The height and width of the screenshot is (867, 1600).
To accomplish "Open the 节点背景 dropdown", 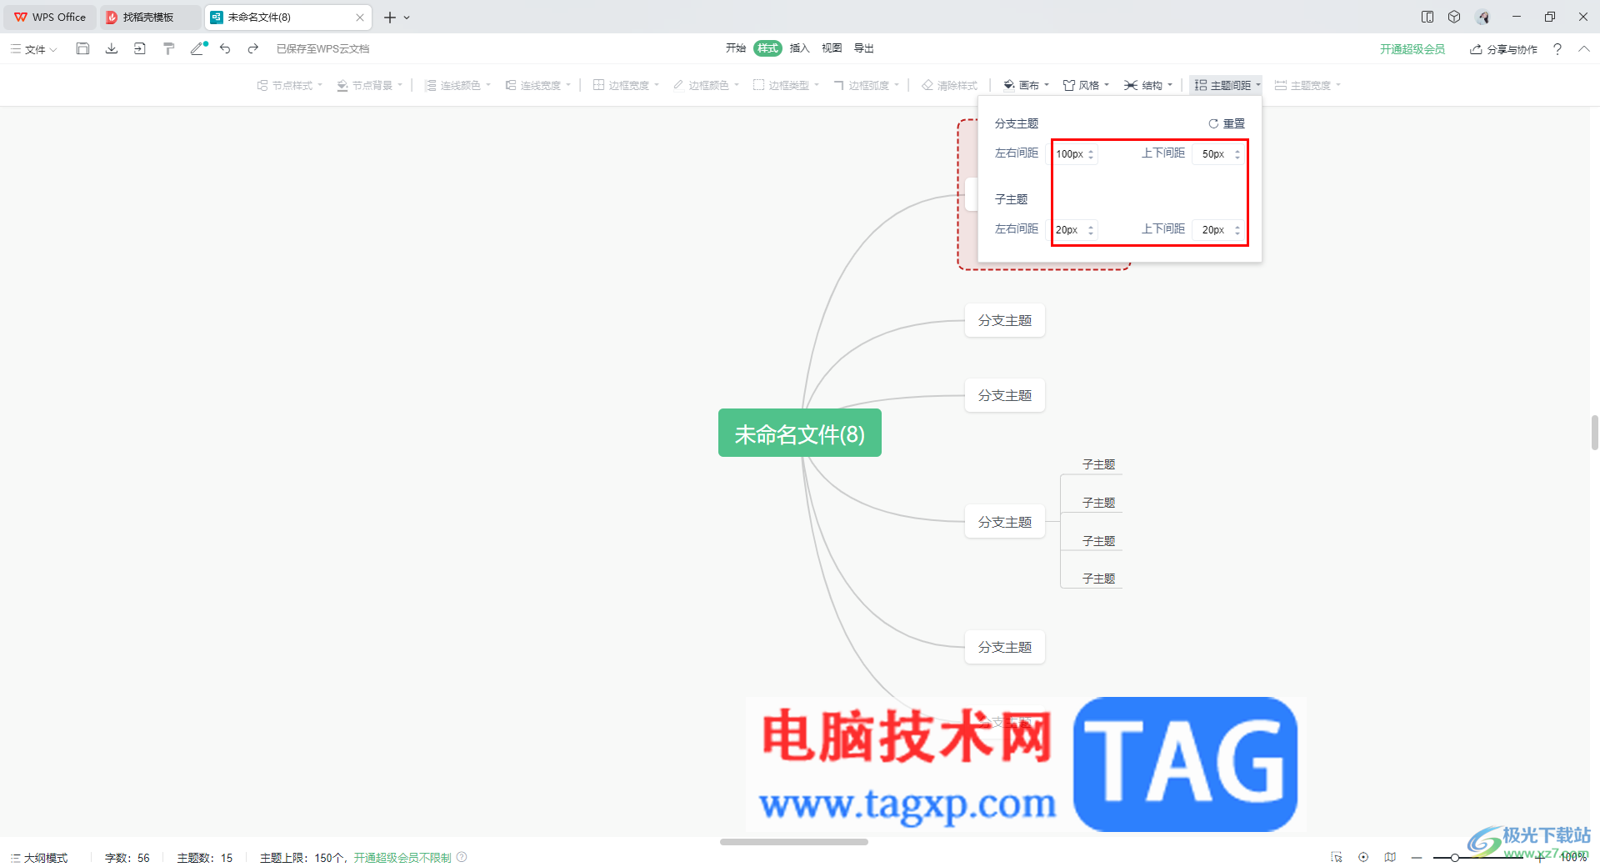I will pyautogui.click(x=369, y=85).
